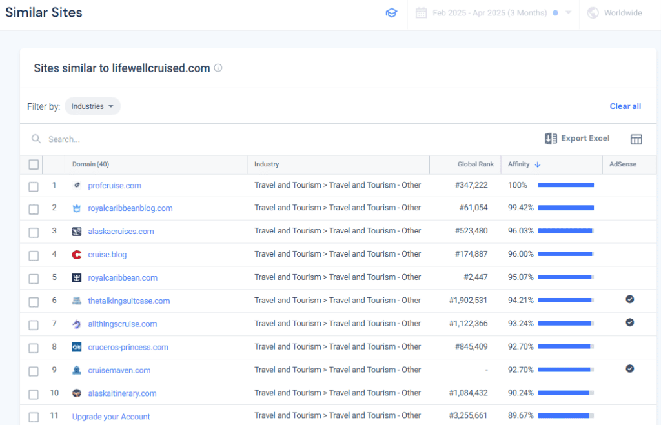Click the globe icon next to Worldwide
The height and width of the screenshot is (425, 661).
pos(593,13)
